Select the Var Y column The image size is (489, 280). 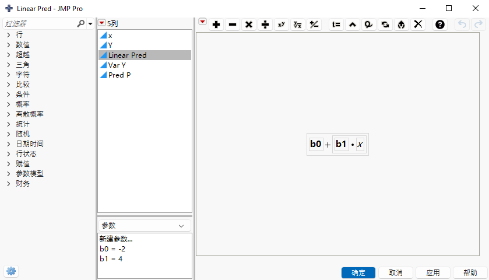(145, 65)
